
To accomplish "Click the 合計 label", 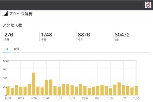I will click(117, 40).
